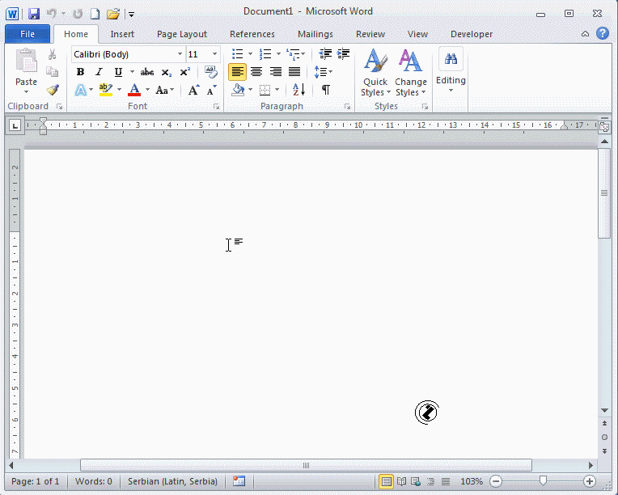618x495 pixels.
Task: Toggle Italic formatting
Action: tap(99, 72)
